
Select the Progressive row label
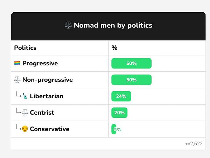[x=40, y=63]
